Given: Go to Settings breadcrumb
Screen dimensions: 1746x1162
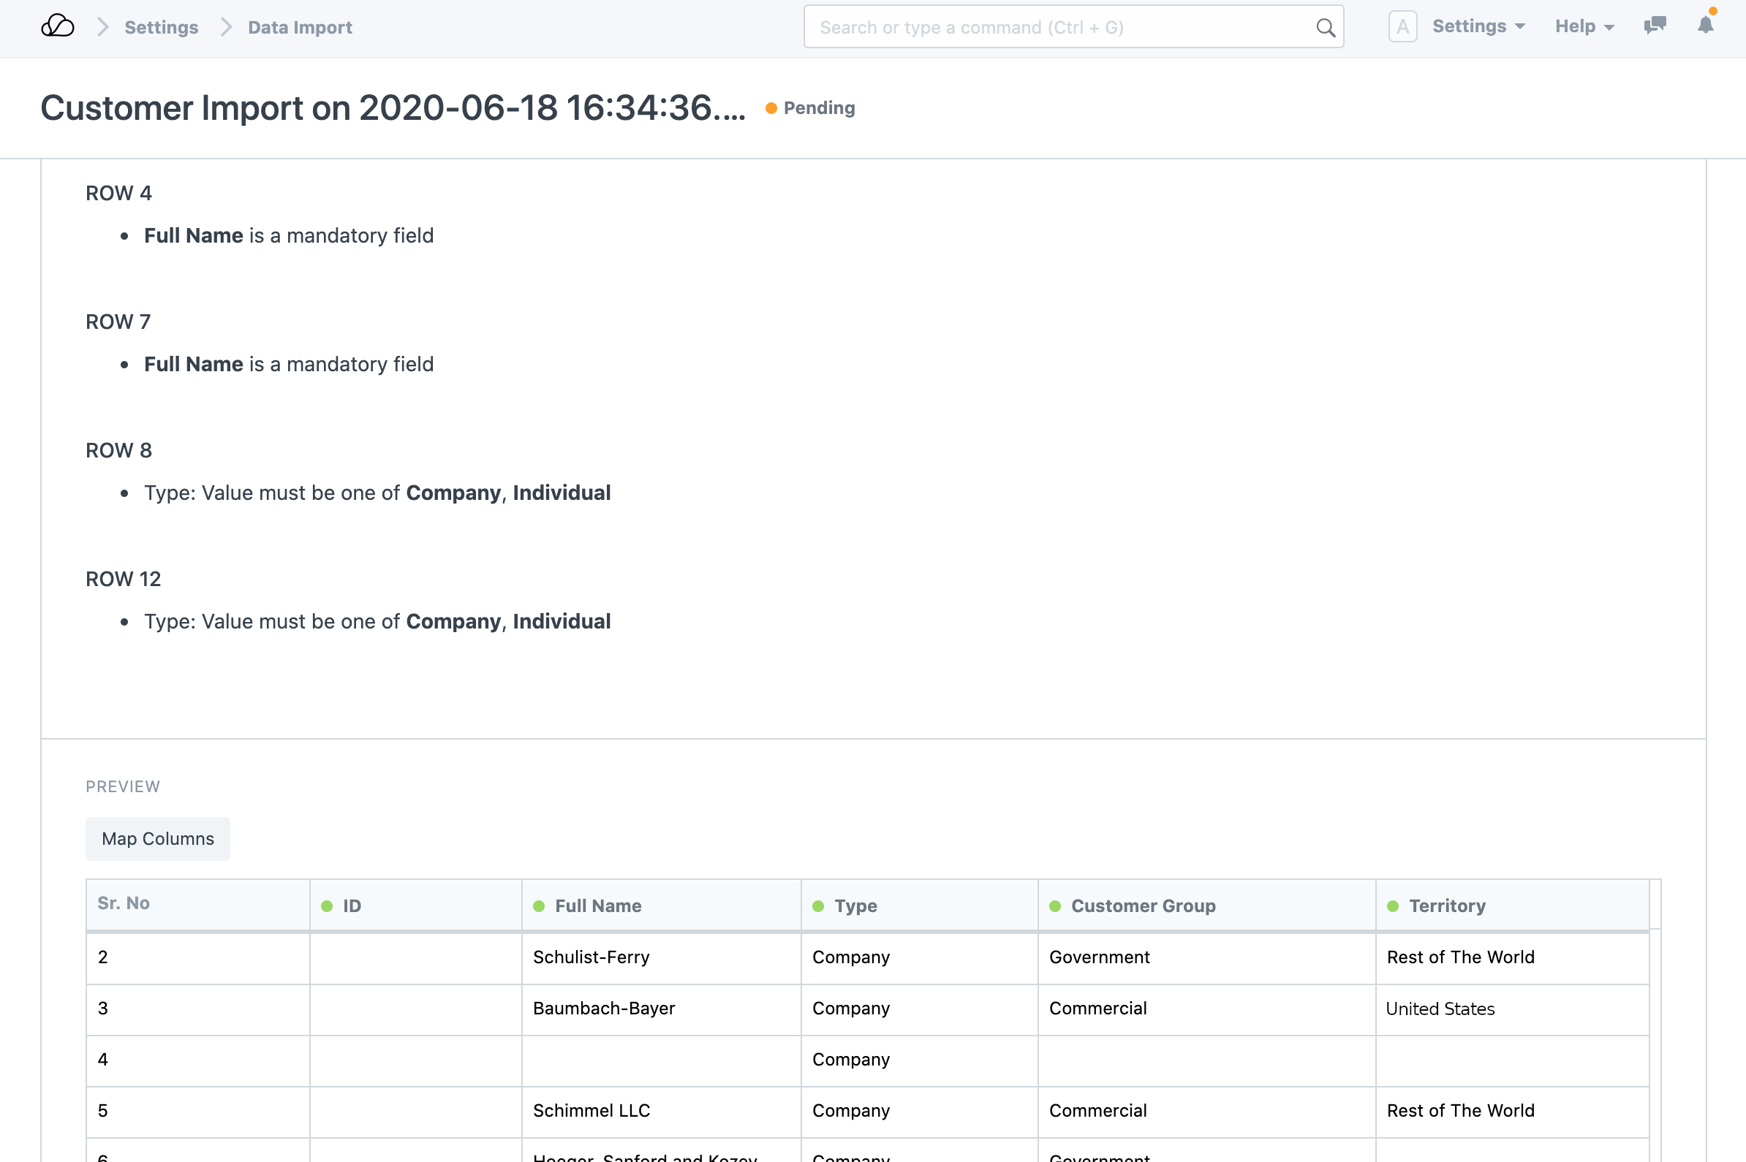Looking at the screenshot, I should (x=161, y=28).
